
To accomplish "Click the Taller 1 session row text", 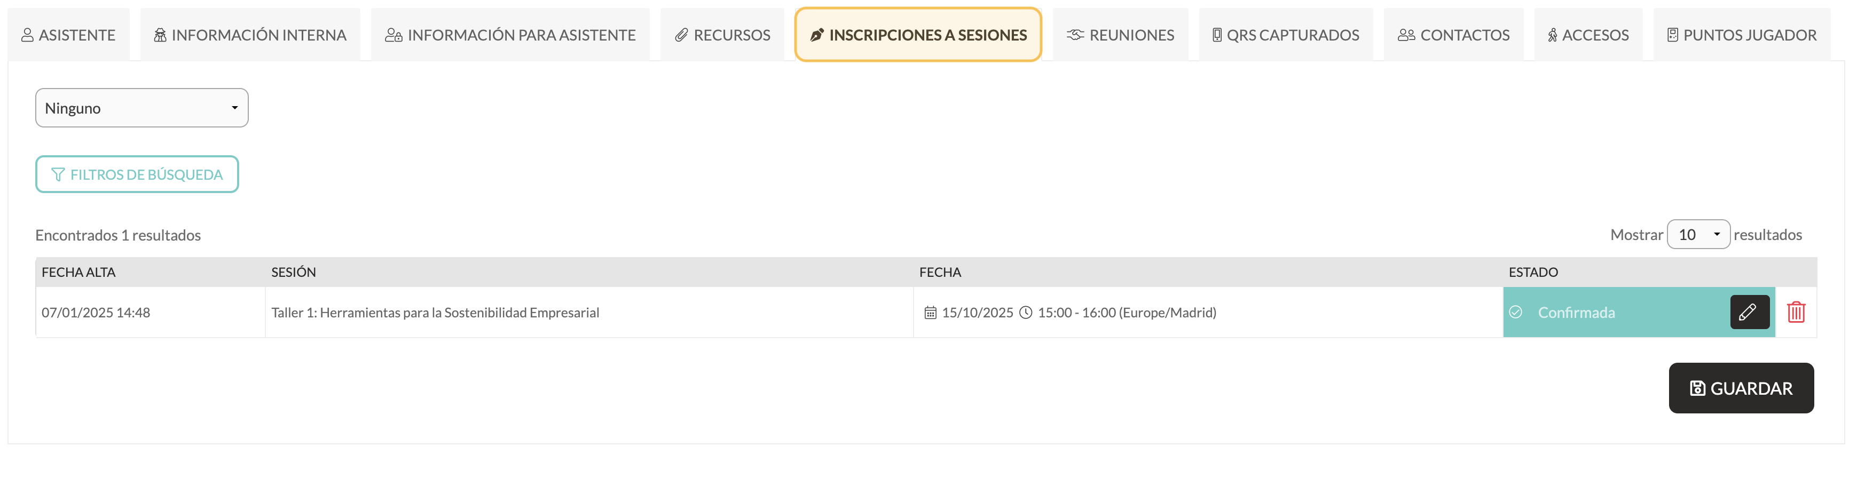I will (x=435, y=313).
